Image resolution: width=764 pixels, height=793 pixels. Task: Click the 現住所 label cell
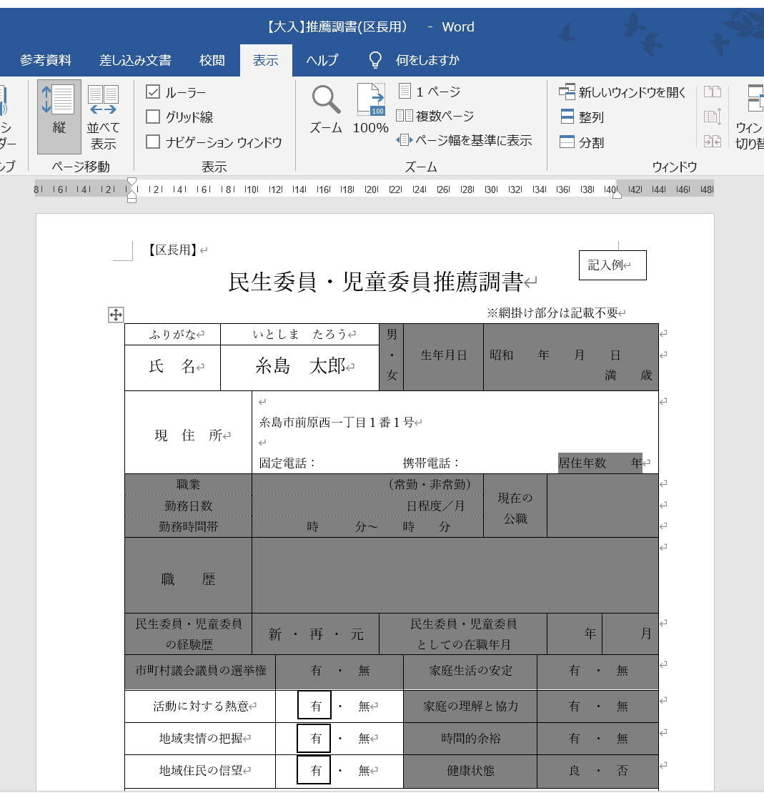tap(188, 433)
